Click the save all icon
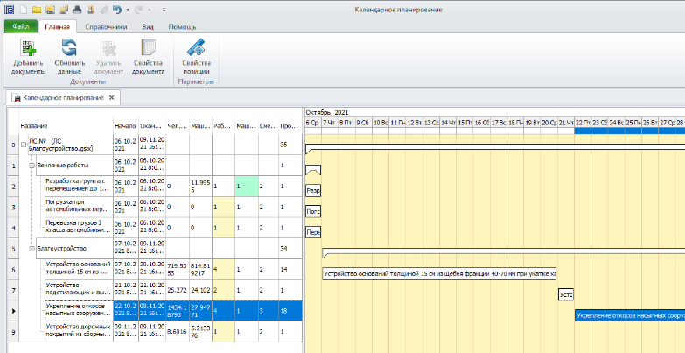Image resolution: width=685 pixels, height=353 pixels. click(x=64, y=9)
